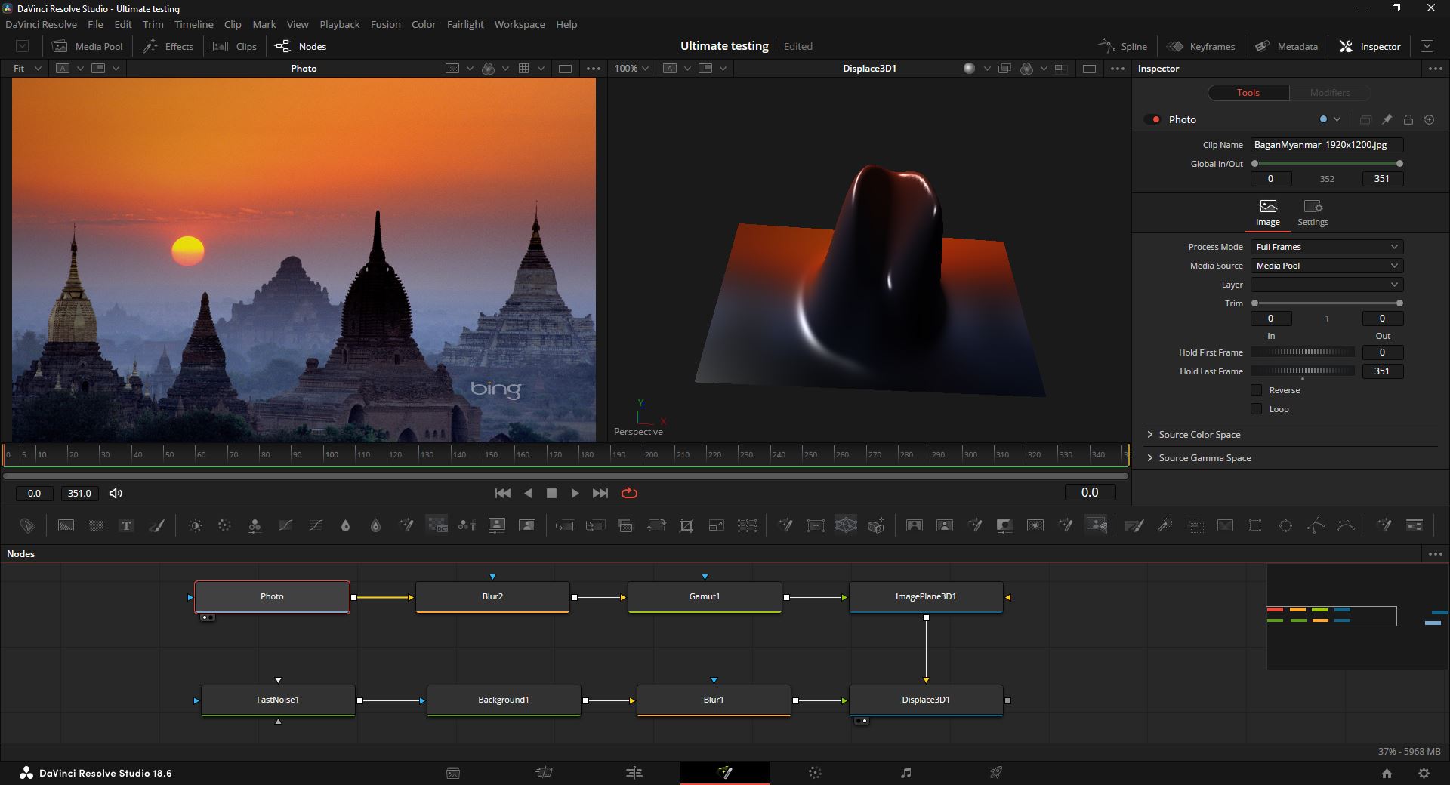Select the Image tab in Inspector
The height and width of the screenshot is (785, 1450).
pos(1267,213)
